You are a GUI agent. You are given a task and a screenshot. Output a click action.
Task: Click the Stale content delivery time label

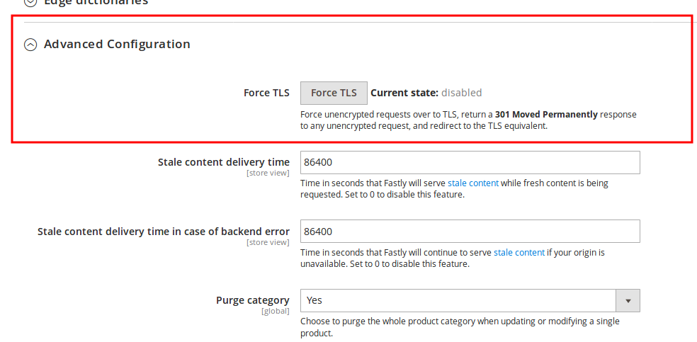(x=223, y=162)
